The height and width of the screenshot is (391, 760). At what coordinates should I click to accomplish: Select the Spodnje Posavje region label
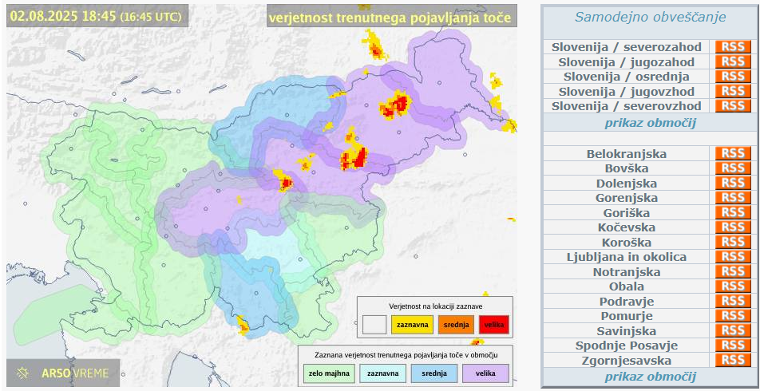pyautogui.click(x=627, y=346)
